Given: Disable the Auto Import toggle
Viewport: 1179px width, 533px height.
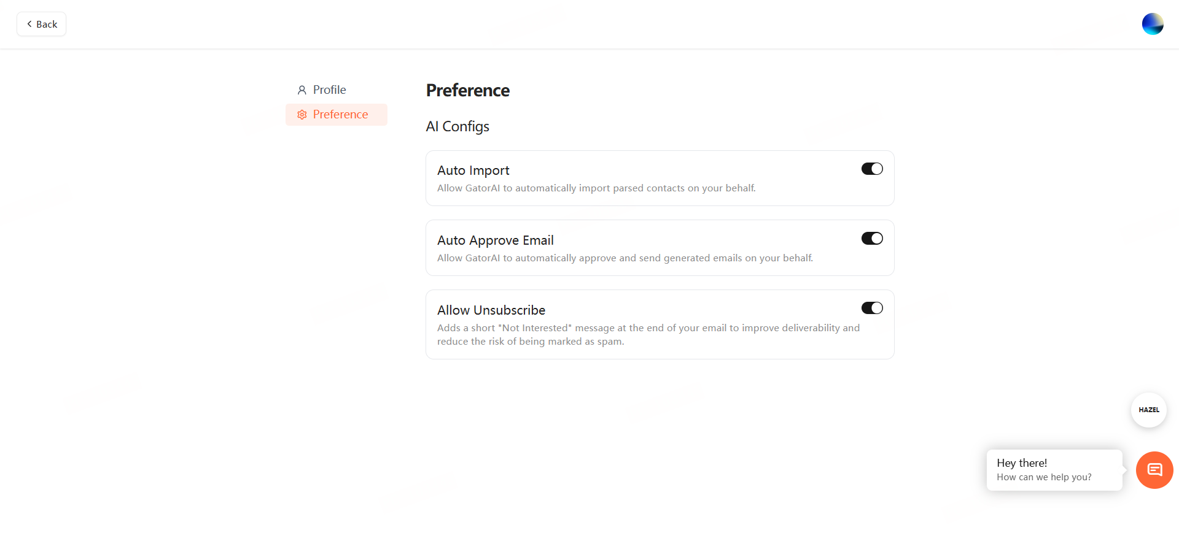Looking at the screenshot, I should (x=871, y=169).
